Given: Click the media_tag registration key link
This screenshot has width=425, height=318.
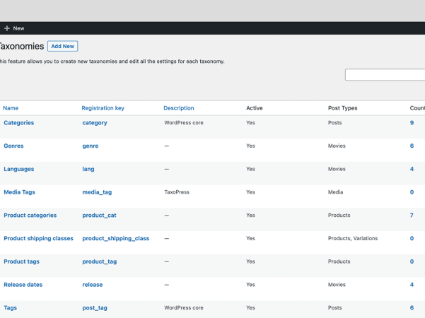Looking at the screenshot, I should click(97, 192).
